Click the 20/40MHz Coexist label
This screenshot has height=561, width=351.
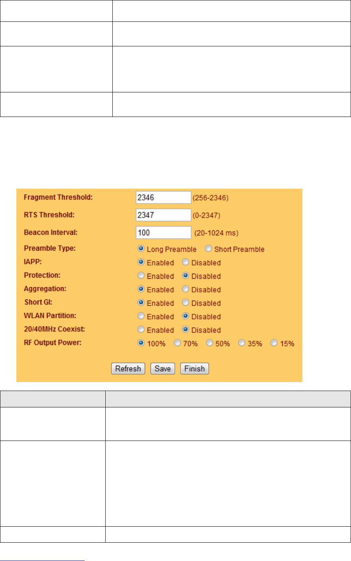point(55,329)
